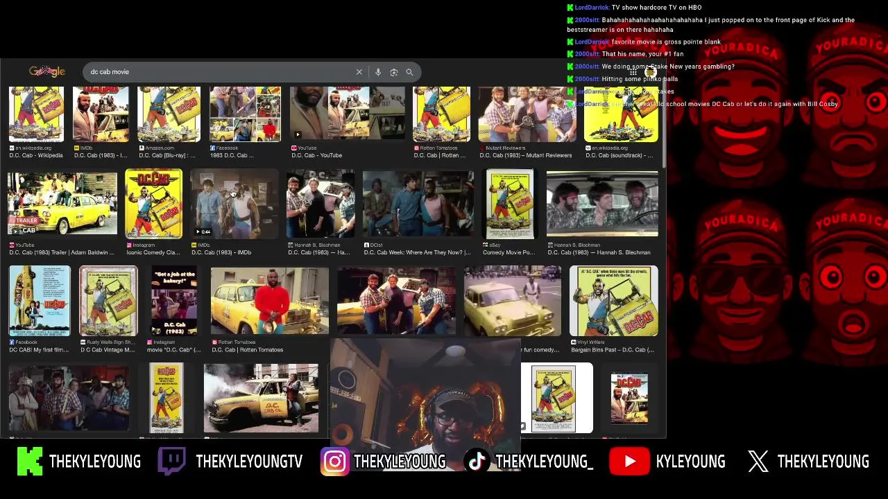Click the red YouTube logo in the bottom bar

coord(629,462)
